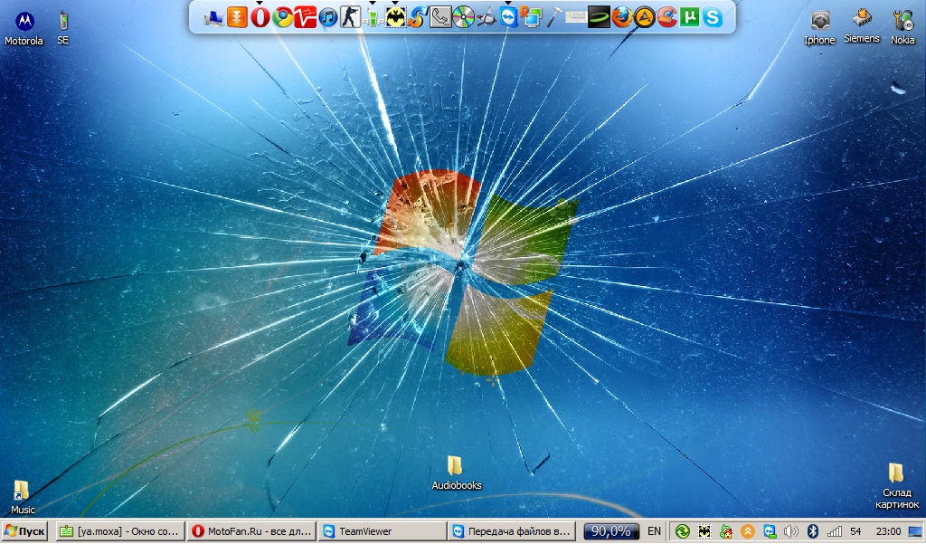This screenshot has width=926, height=544.
Task: Launch the hammer tool dock icon
Action: pos(553,17)
